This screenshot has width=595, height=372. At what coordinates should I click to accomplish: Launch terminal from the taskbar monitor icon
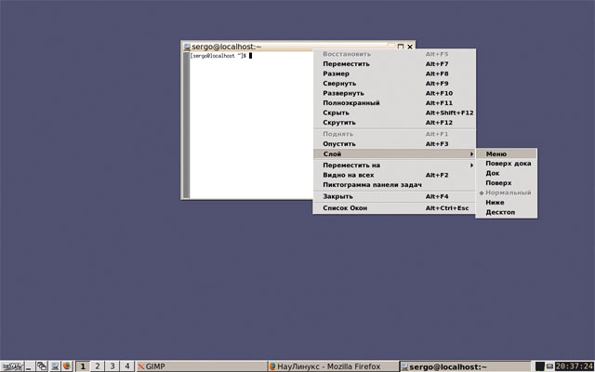[55, 365]
